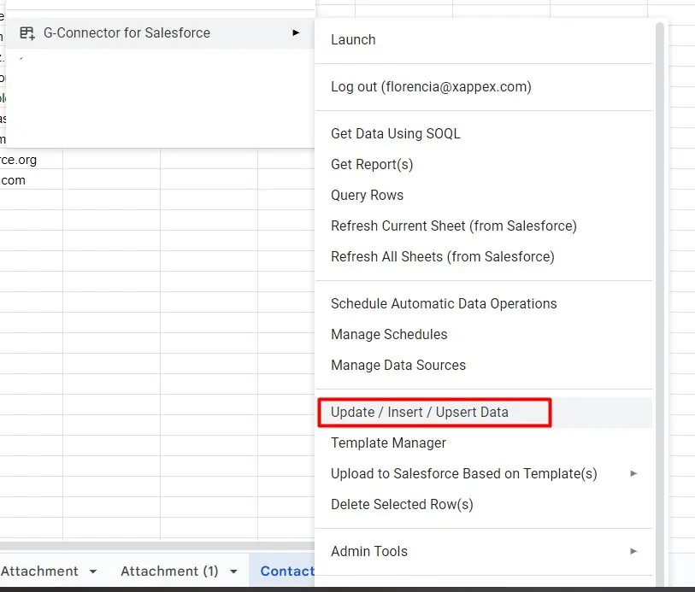This screenshot has width=695, height=592.
Task: Open Template Manager
Action: click(x=484, y=443)
